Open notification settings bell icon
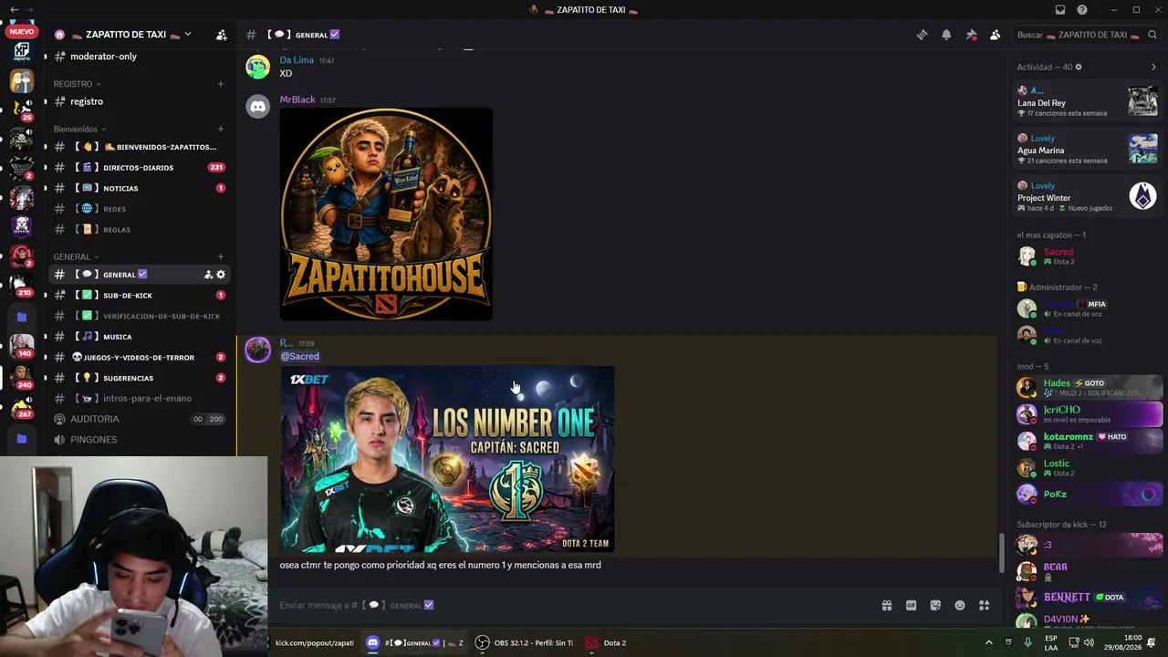 point(946,35)
